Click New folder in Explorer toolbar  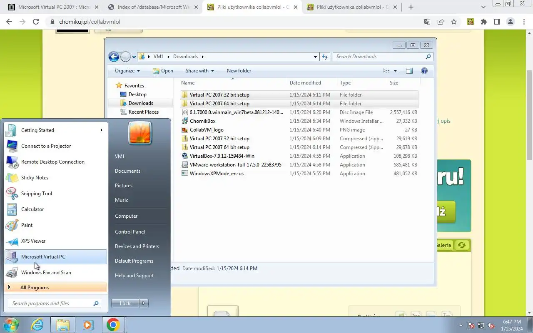tap(239, 71)
